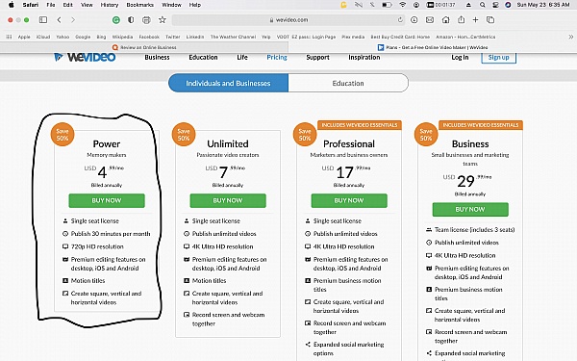Click the date and time in menu bar
Image resolution: width=577 pixels, height=361 pixels.
click(x=543, y=5)
